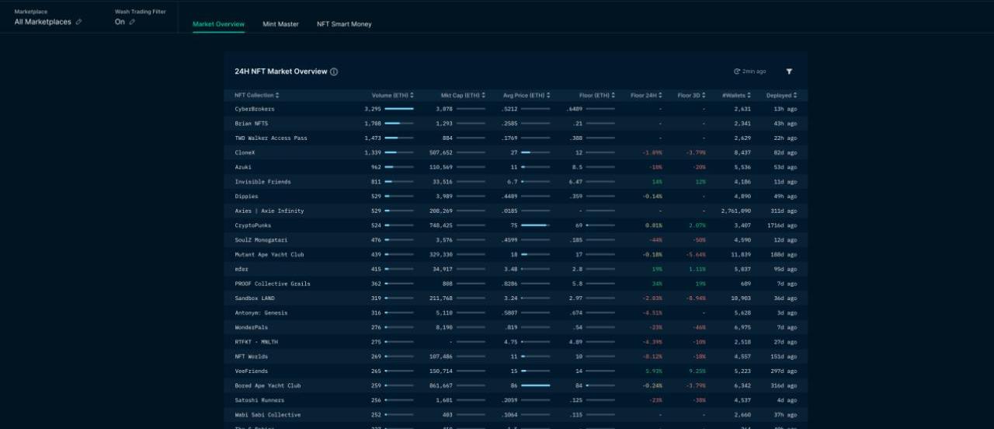Click the refresh icon next to 2min ago
The height and width of the screenshot is (429, 994).
click(737, 71)
